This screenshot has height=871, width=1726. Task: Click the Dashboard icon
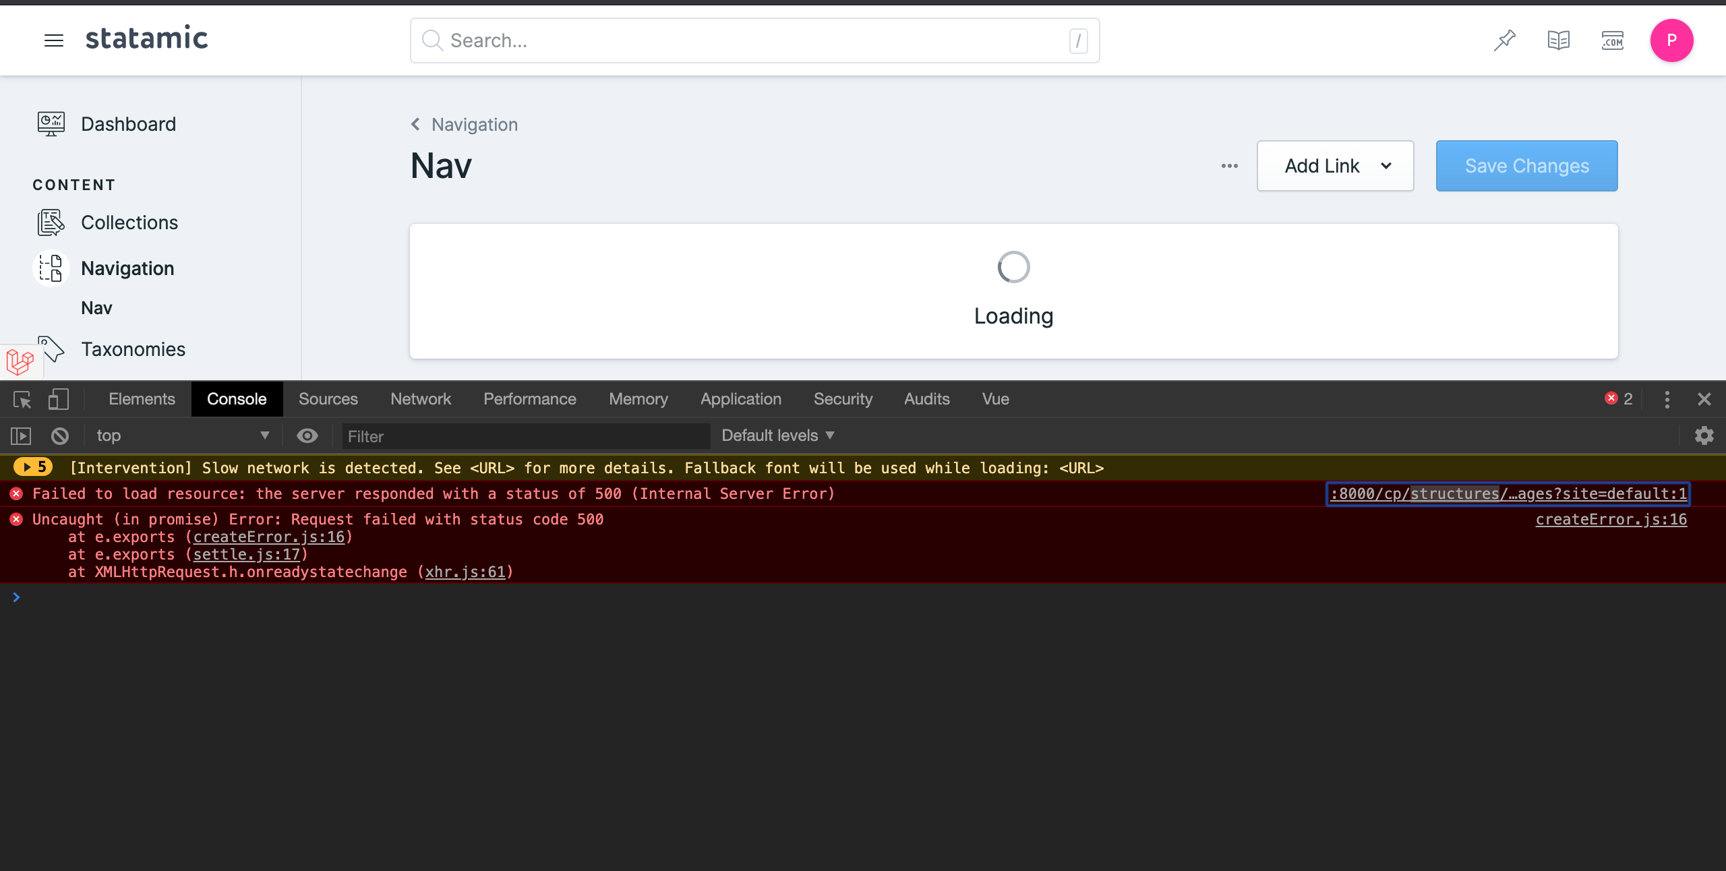coord(51,123)
